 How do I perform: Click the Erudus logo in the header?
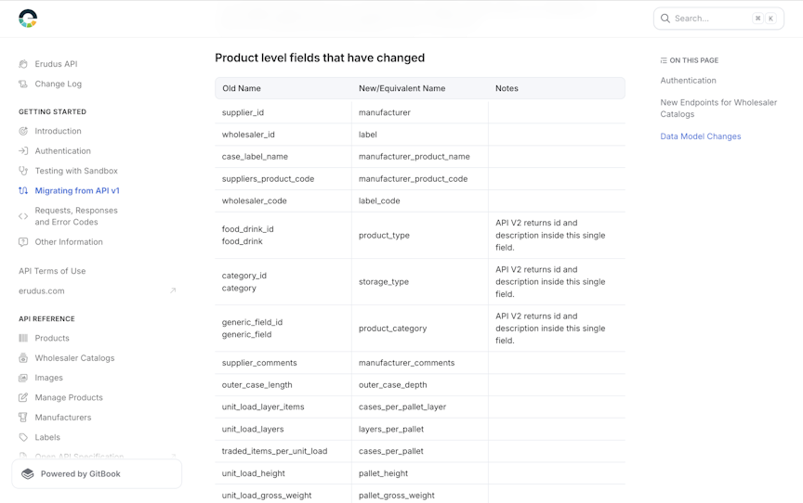tap(28, 19)
